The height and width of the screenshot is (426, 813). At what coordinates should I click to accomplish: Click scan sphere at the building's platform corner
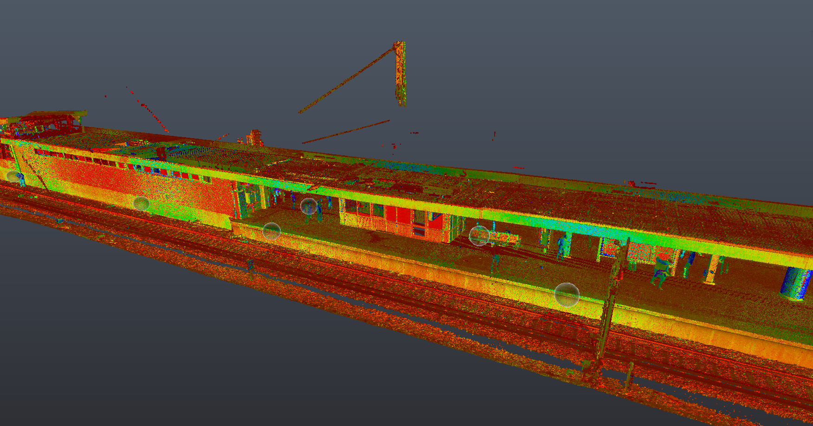pyautogui.click(x=271, y=231)
